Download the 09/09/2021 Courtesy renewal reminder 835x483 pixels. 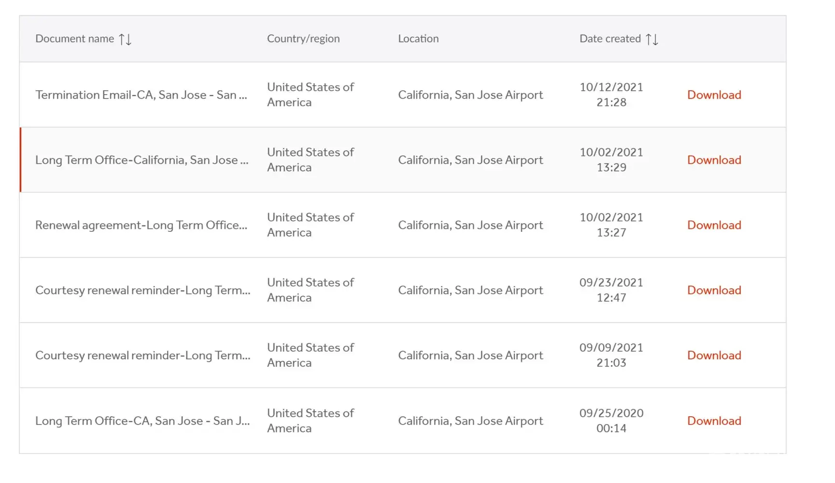714,355
